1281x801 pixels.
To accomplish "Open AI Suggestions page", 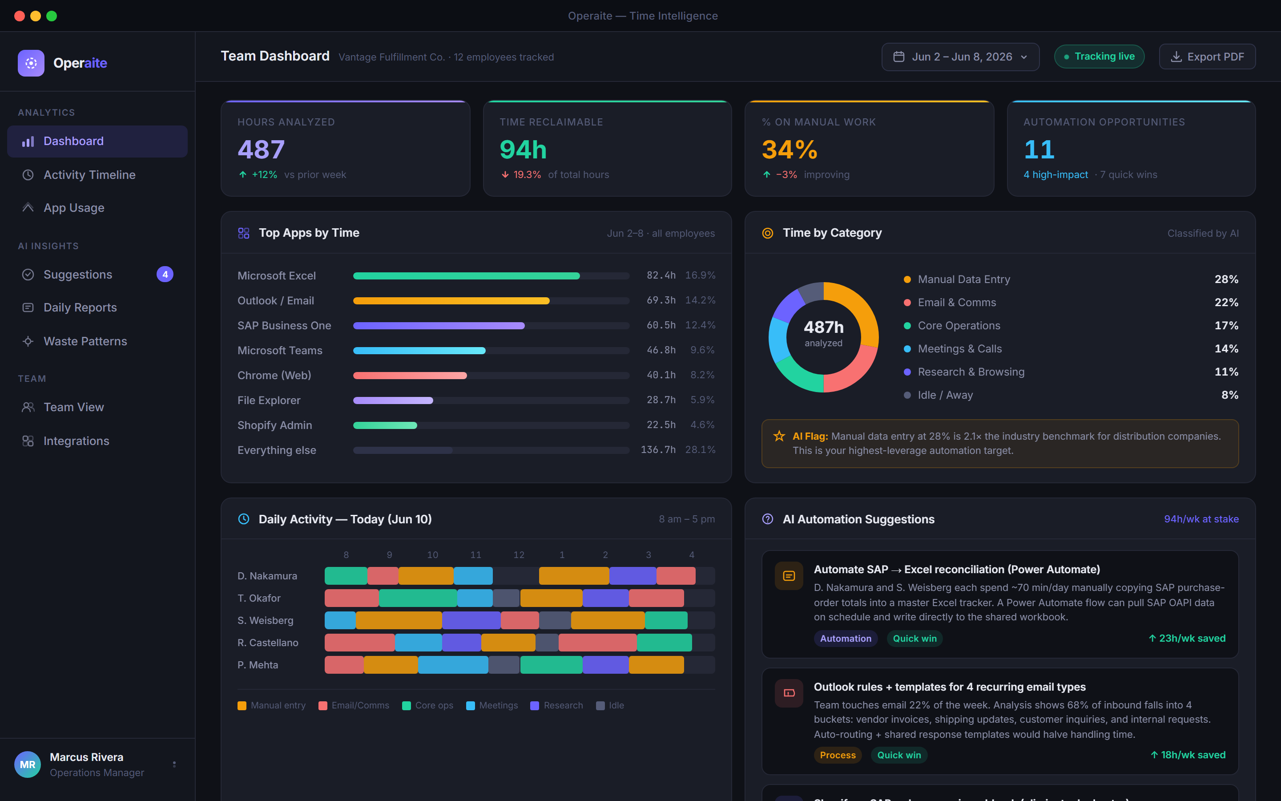I will (x=97, y=275).
